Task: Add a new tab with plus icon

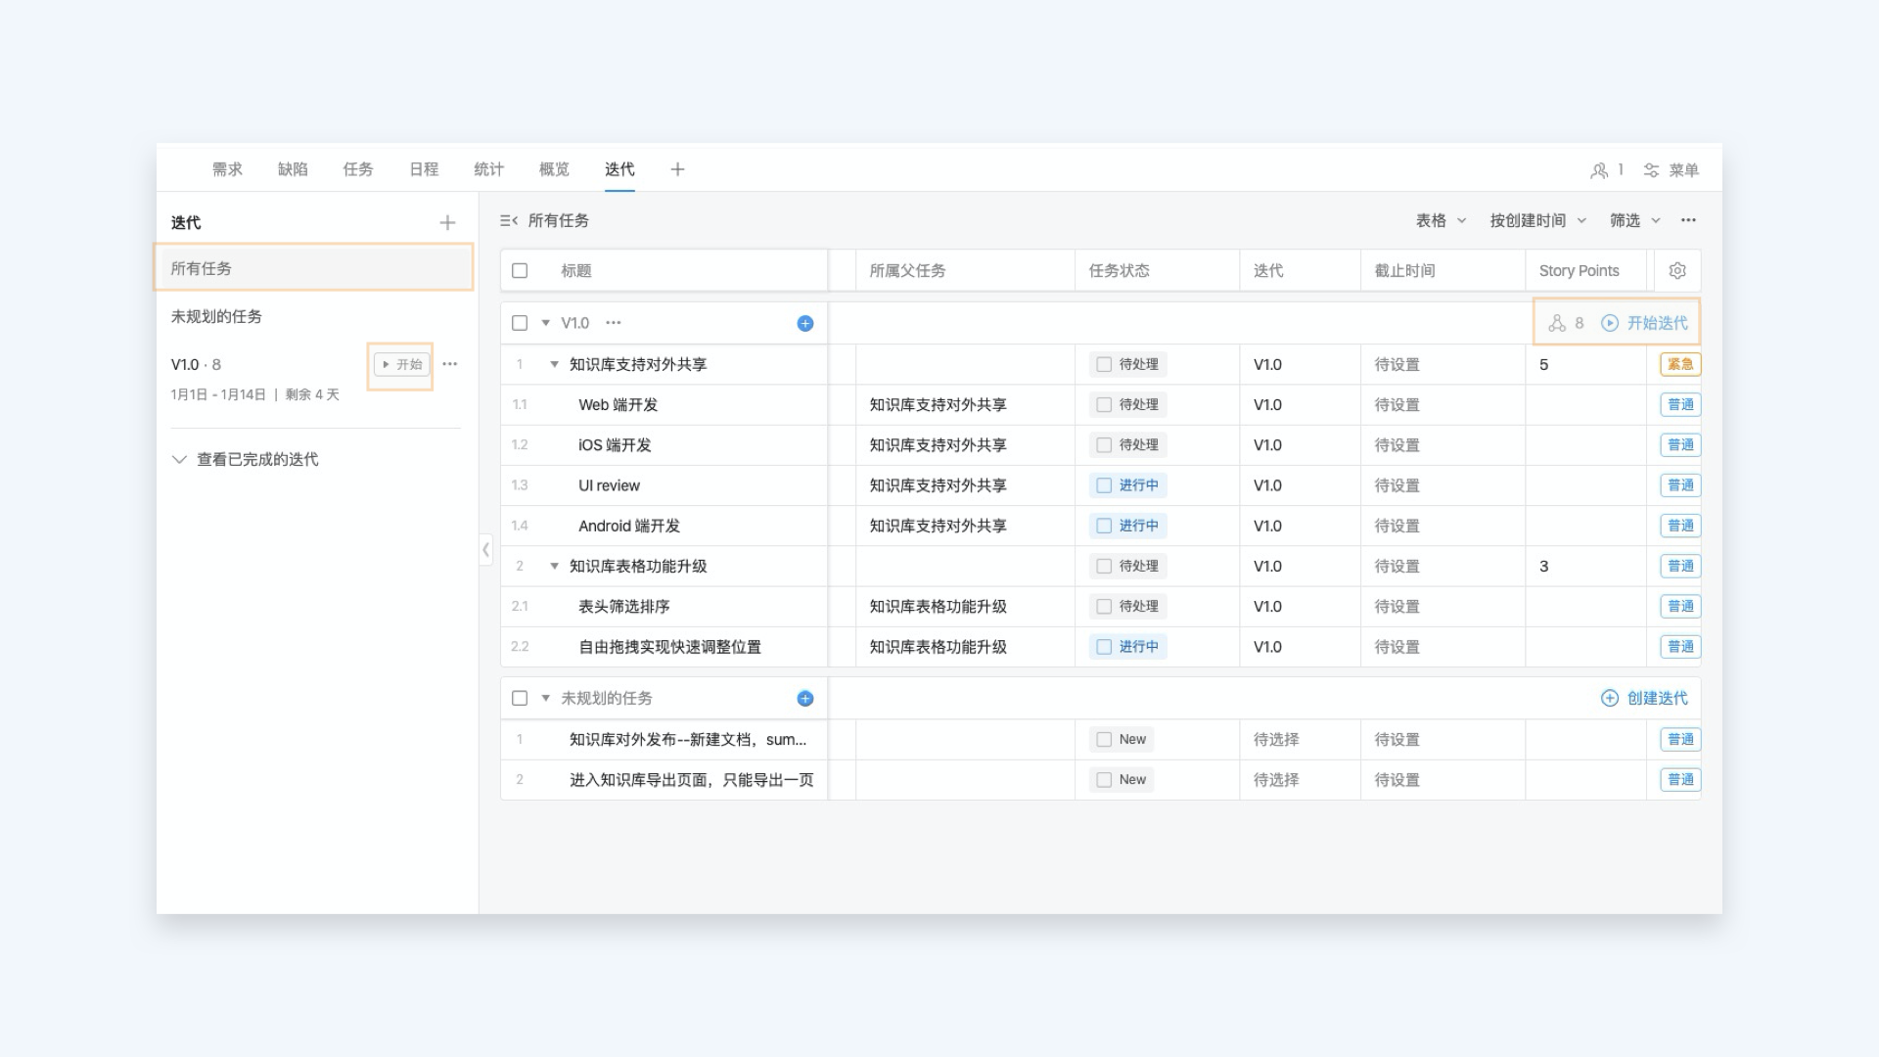Action: point(677,170)
